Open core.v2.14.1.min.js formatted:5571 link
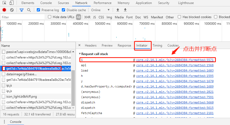Image resolution: width=230 pixels, height=125 pixels. (x=175, y=60)
